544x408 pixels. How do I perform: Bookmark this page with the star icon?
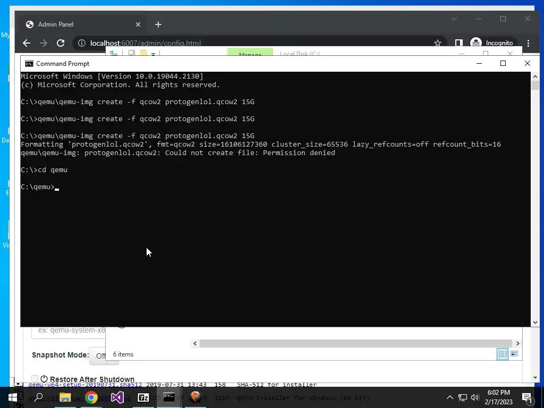pos(438,43)
